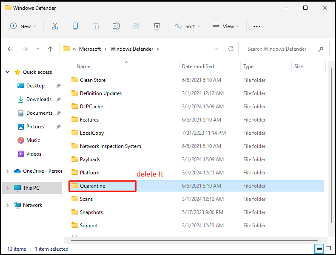Click the Share icon in toolbar

click(137, 26)
